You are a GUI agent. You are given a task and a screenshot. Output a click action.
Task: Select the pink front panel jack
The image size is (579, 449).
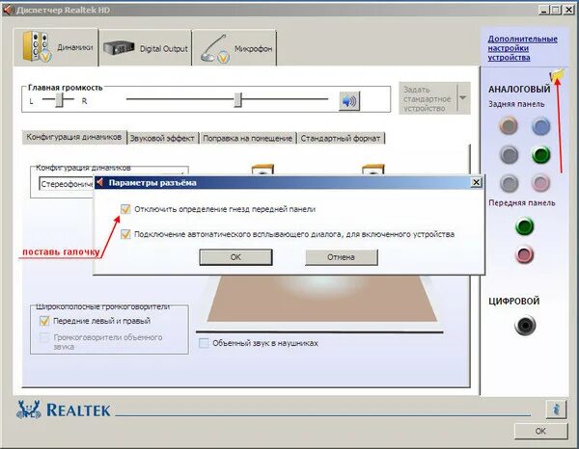coord(524,254)
